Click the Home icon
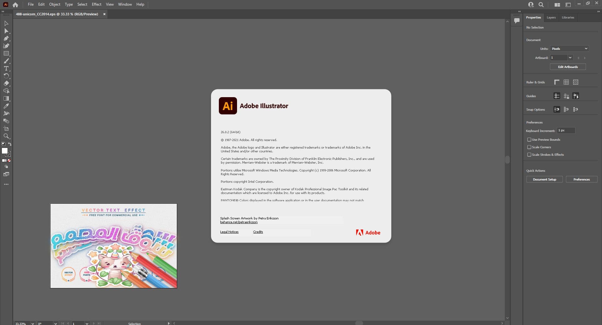This screenshot has width=602, height=325. [x=15, y=5]
